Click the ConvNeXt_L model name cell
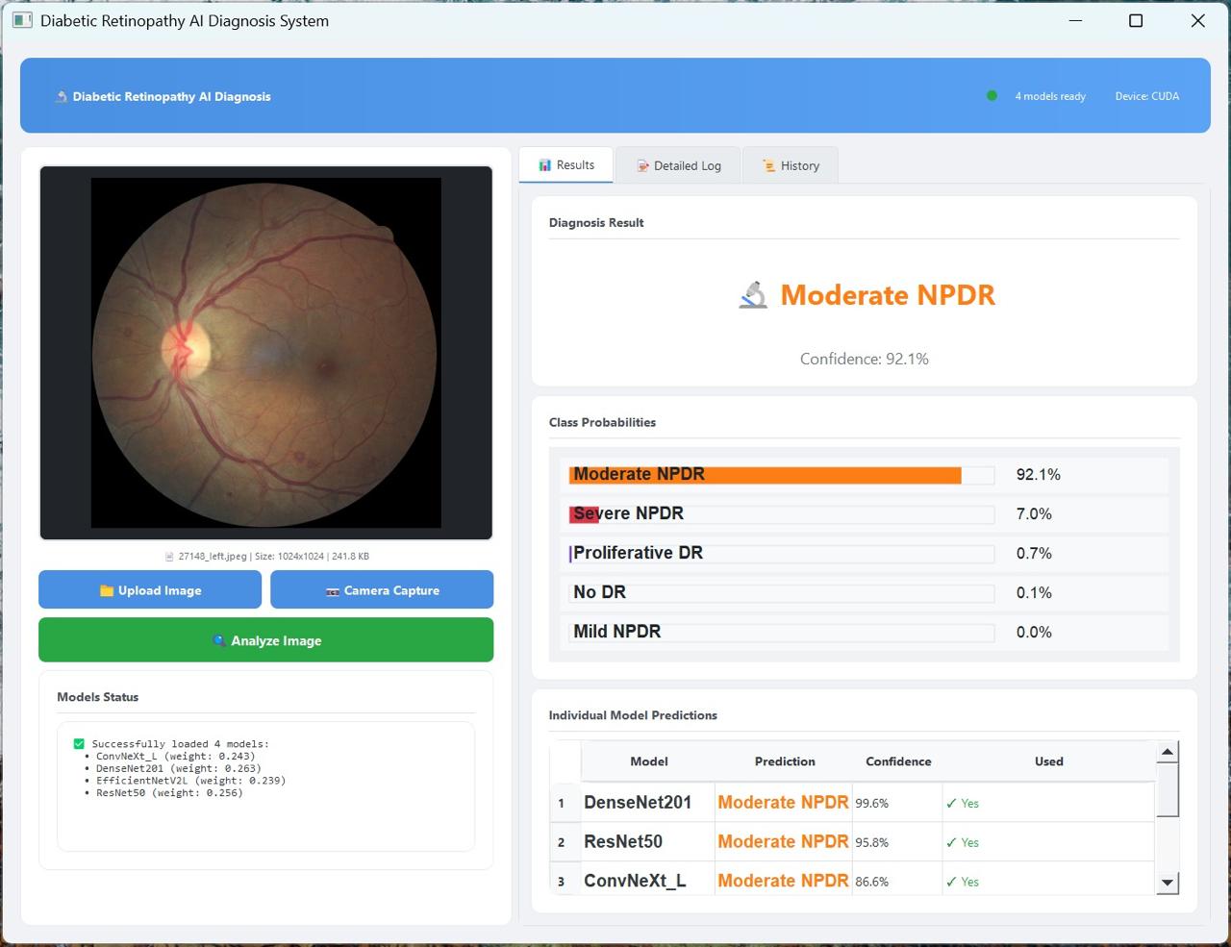The height and width of the screenshot is (947, 1231). point(648,882)
